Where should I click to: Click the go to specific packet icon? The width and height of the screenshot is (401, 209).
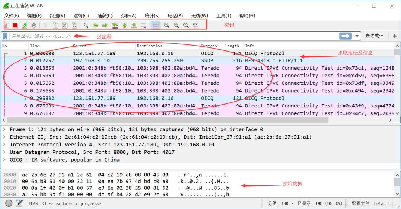pyautogui.click(x=115, y=25)
